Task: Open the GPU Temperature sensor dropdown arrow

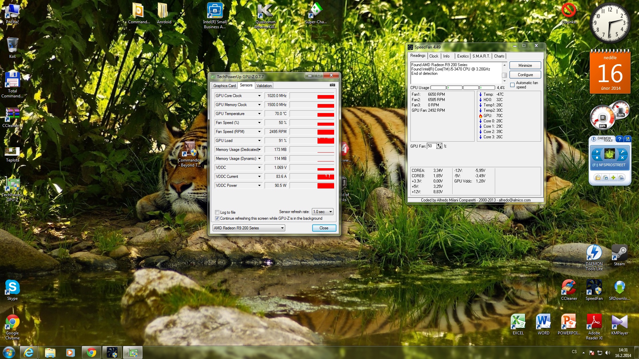Action: pos(259,114)
